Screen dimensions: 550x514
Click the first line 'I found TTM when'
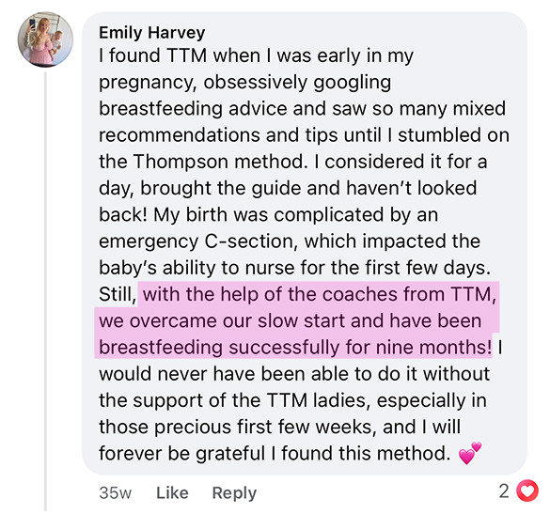[182, 55]
